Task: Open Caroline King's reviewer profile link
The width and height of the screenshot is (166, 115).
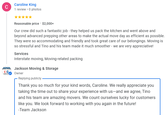Action: pyautogui.click(x=25, y=5)
